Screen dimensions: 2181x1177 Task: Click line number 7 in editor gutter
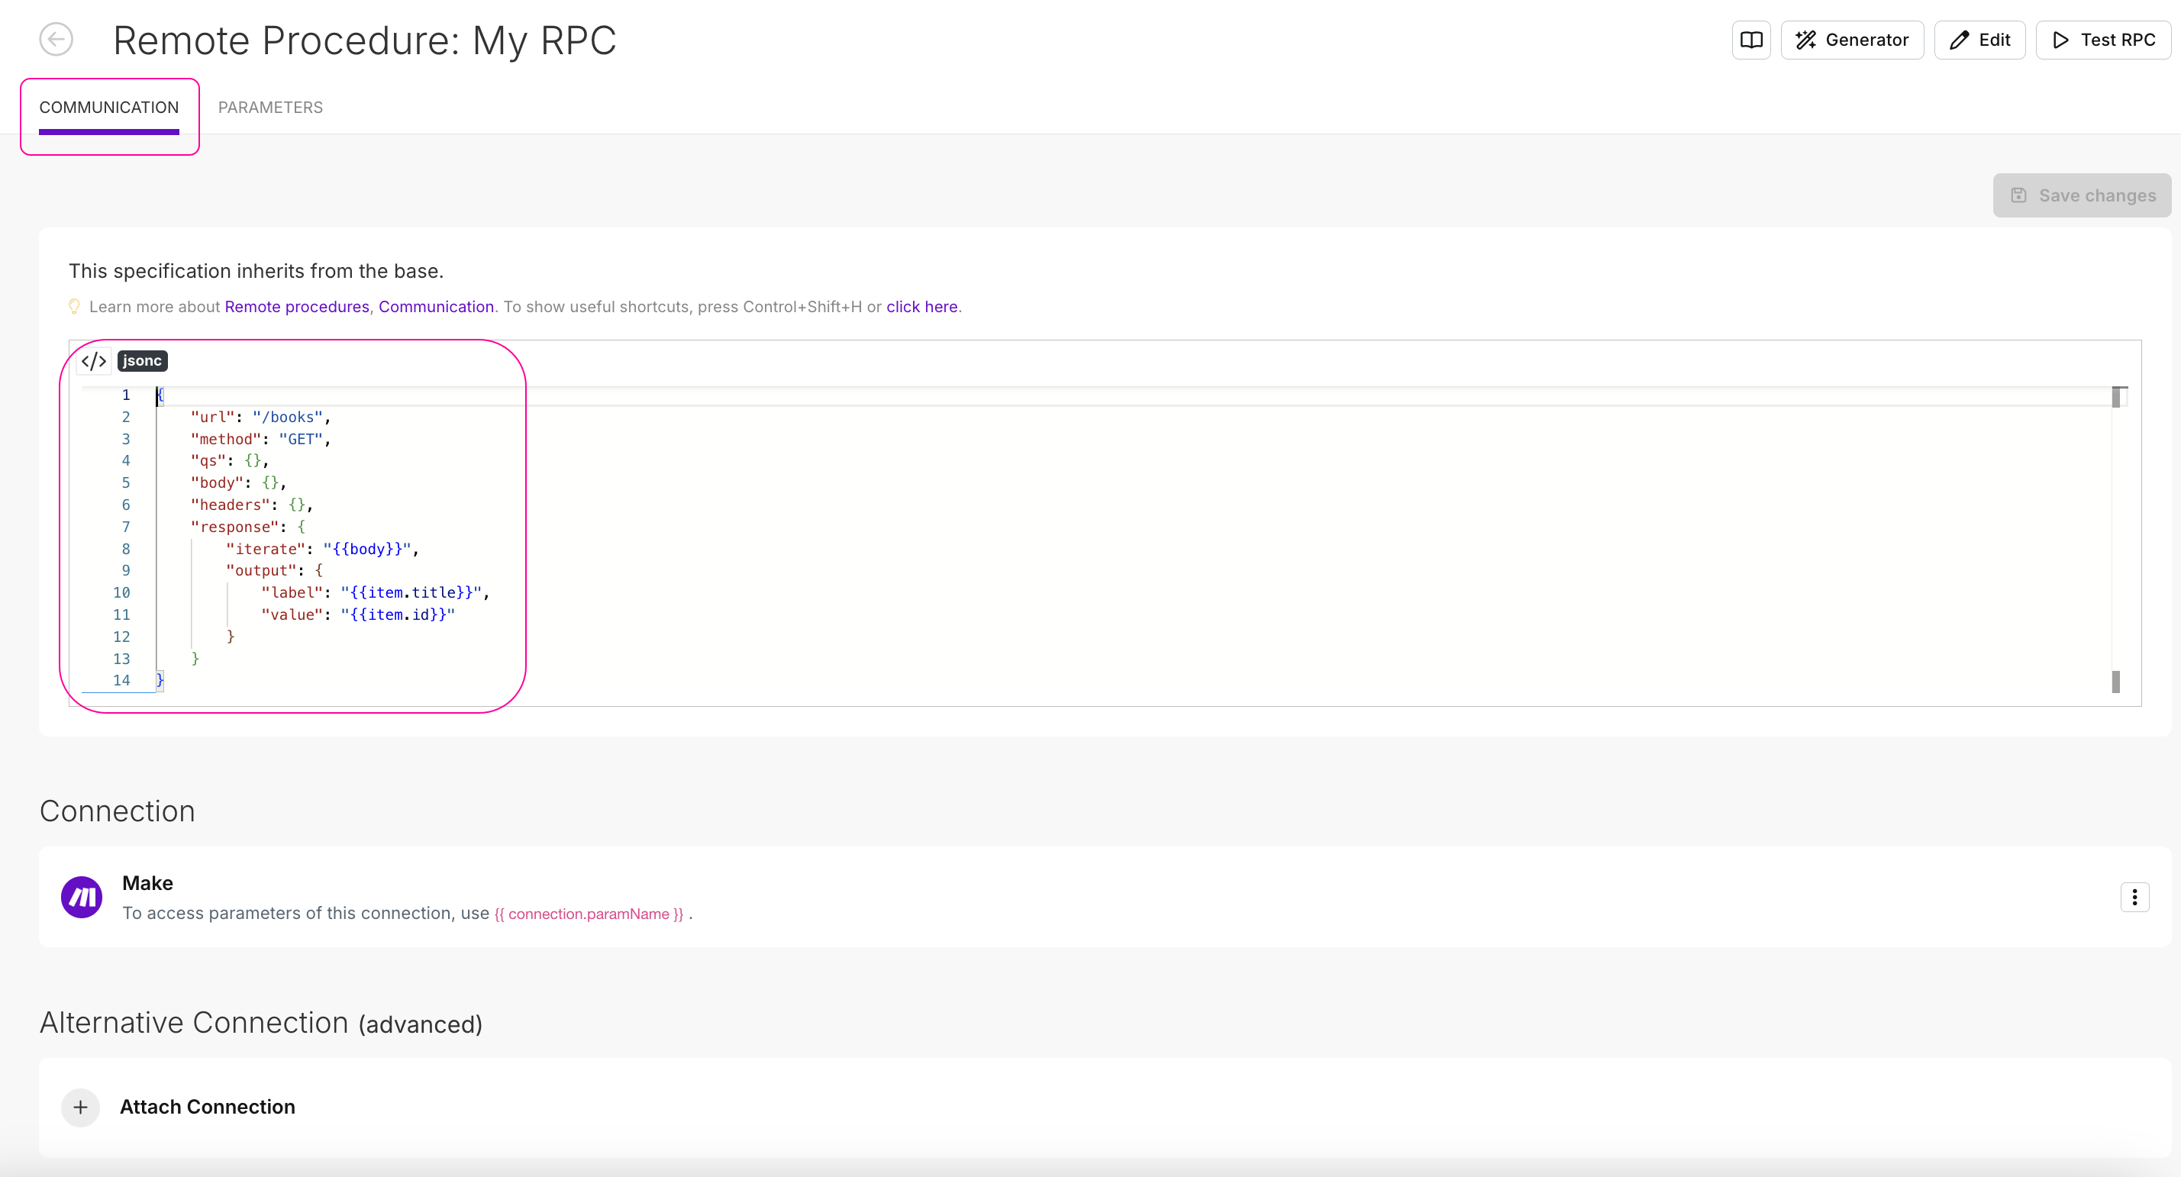point(125,527)
